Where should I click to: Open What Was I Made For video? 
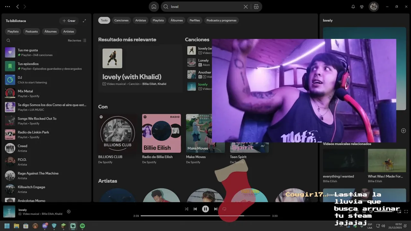coord(387,166)
